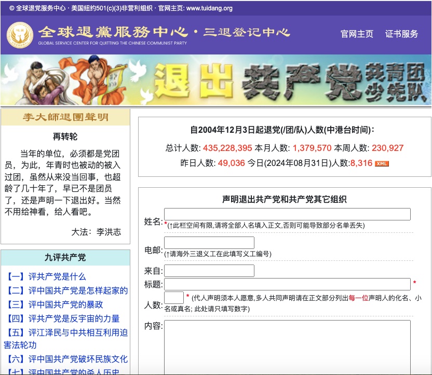Open 【六】评中国共产党破坏民族文化

click(x=66, y=359)
